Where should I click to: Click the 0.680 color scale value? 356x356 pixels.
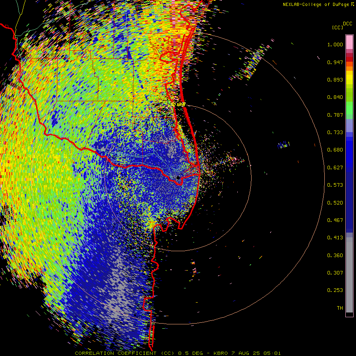point(335,150)
